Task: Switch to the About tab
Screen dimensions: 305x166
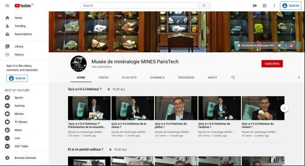Action: 212,77
